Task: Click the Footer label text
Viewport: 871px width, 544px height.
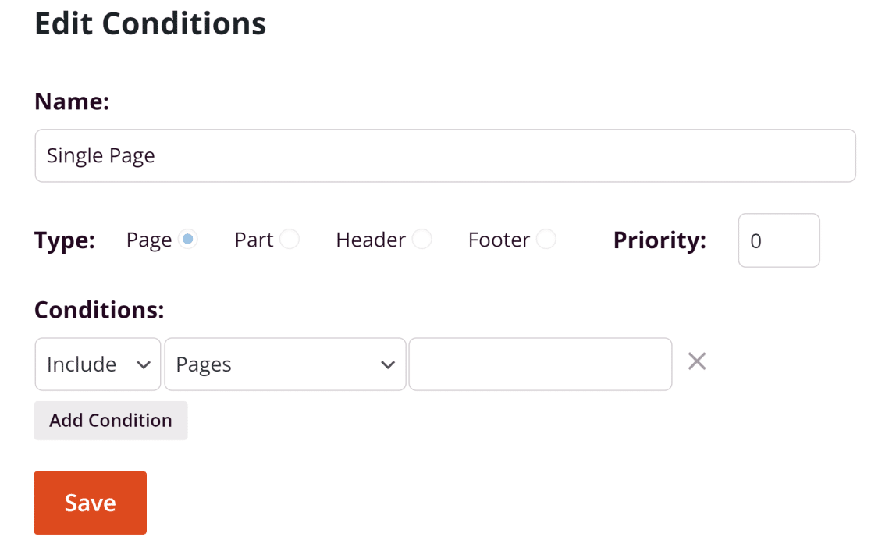Action: click(499, 240)
